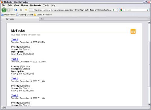Minimize the Firefox window
151x110 pixels.
click(x=144, y=2)
